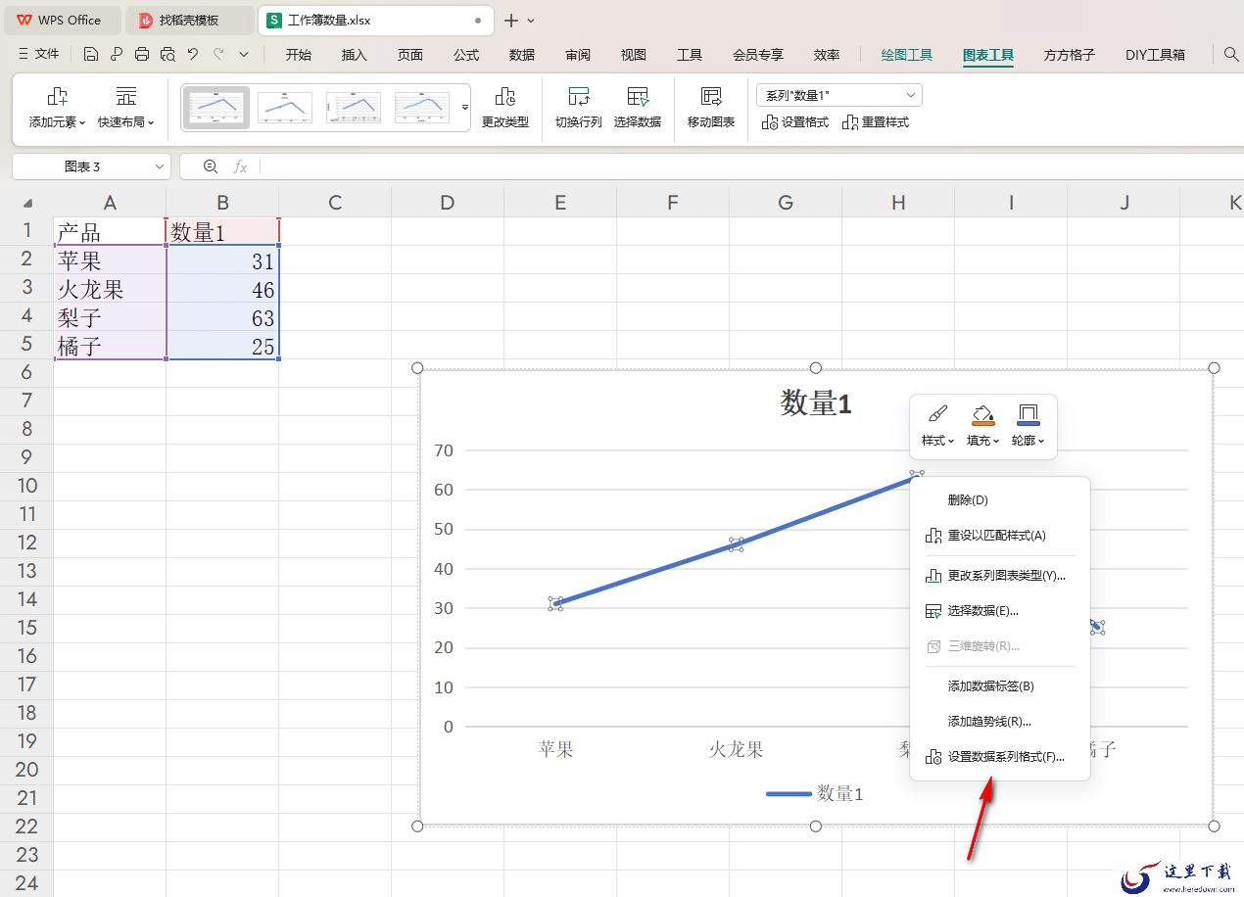Click the undo arrow icon

pyautogui.click(x=193, y=54)
